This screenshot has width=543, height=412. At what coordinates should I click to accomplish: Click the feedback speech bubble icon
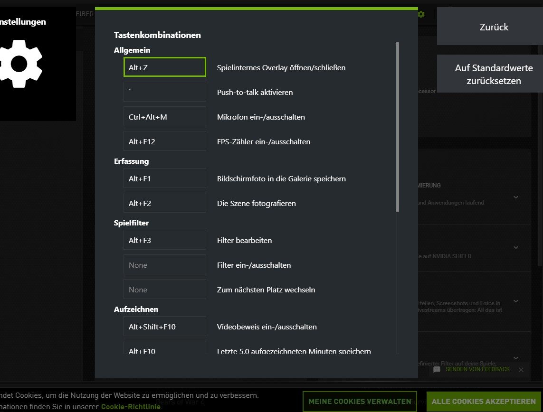click(437, 369)
